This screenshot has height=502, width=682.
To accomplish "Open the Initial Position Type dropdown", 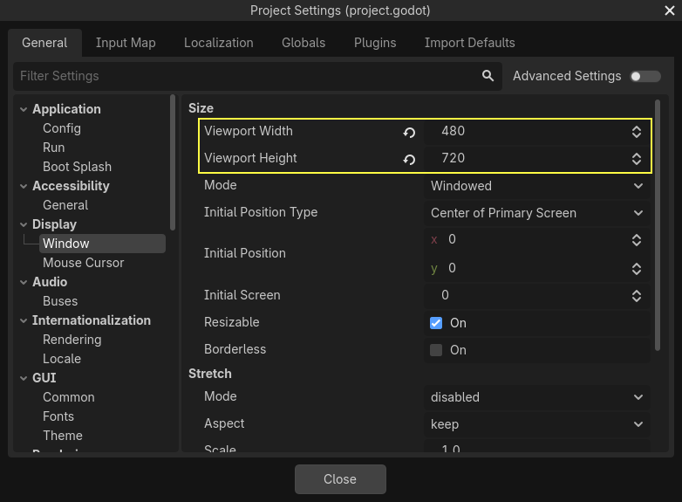I will pos(536,213).
